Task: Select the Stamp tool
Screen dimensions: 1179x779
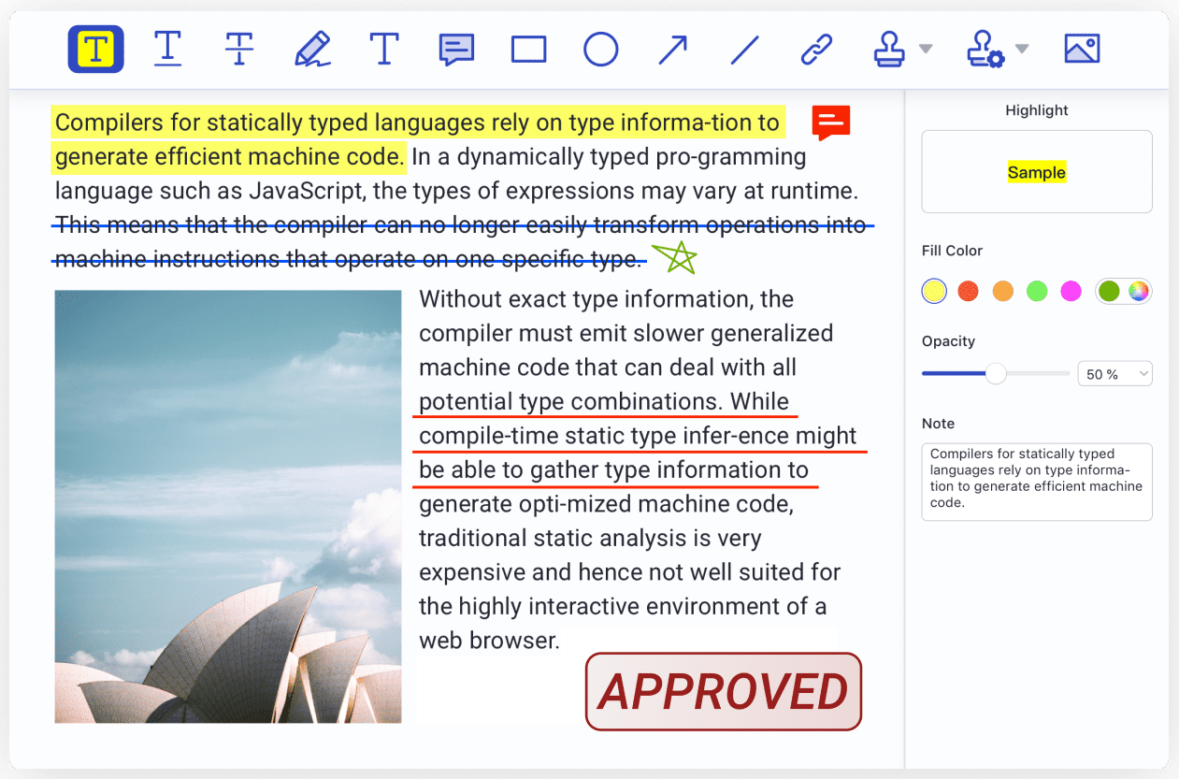Action: pos(889,49)
